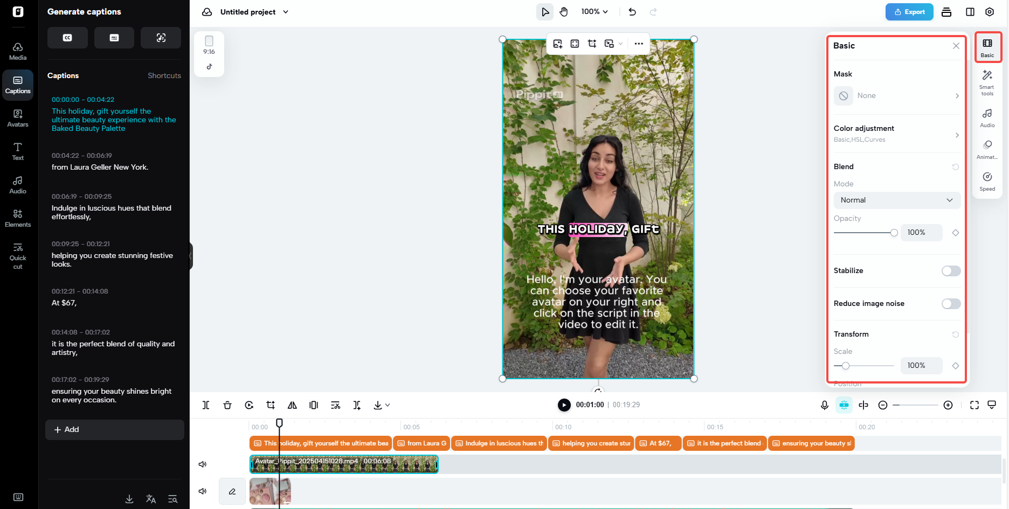Switch to the Audio sidebar panel
Image resolution: width=1009 pixels, height=509 pixels.
(x=18, y=185)
